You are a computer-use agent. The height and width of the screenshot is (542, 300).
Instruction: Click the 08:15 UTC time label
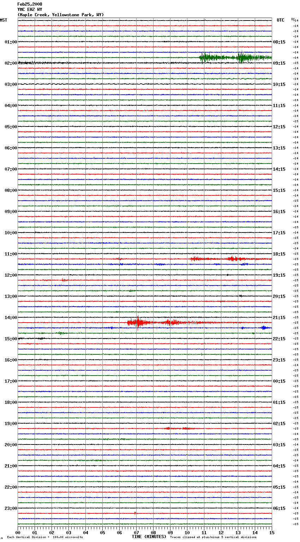(x=279, y=42)
